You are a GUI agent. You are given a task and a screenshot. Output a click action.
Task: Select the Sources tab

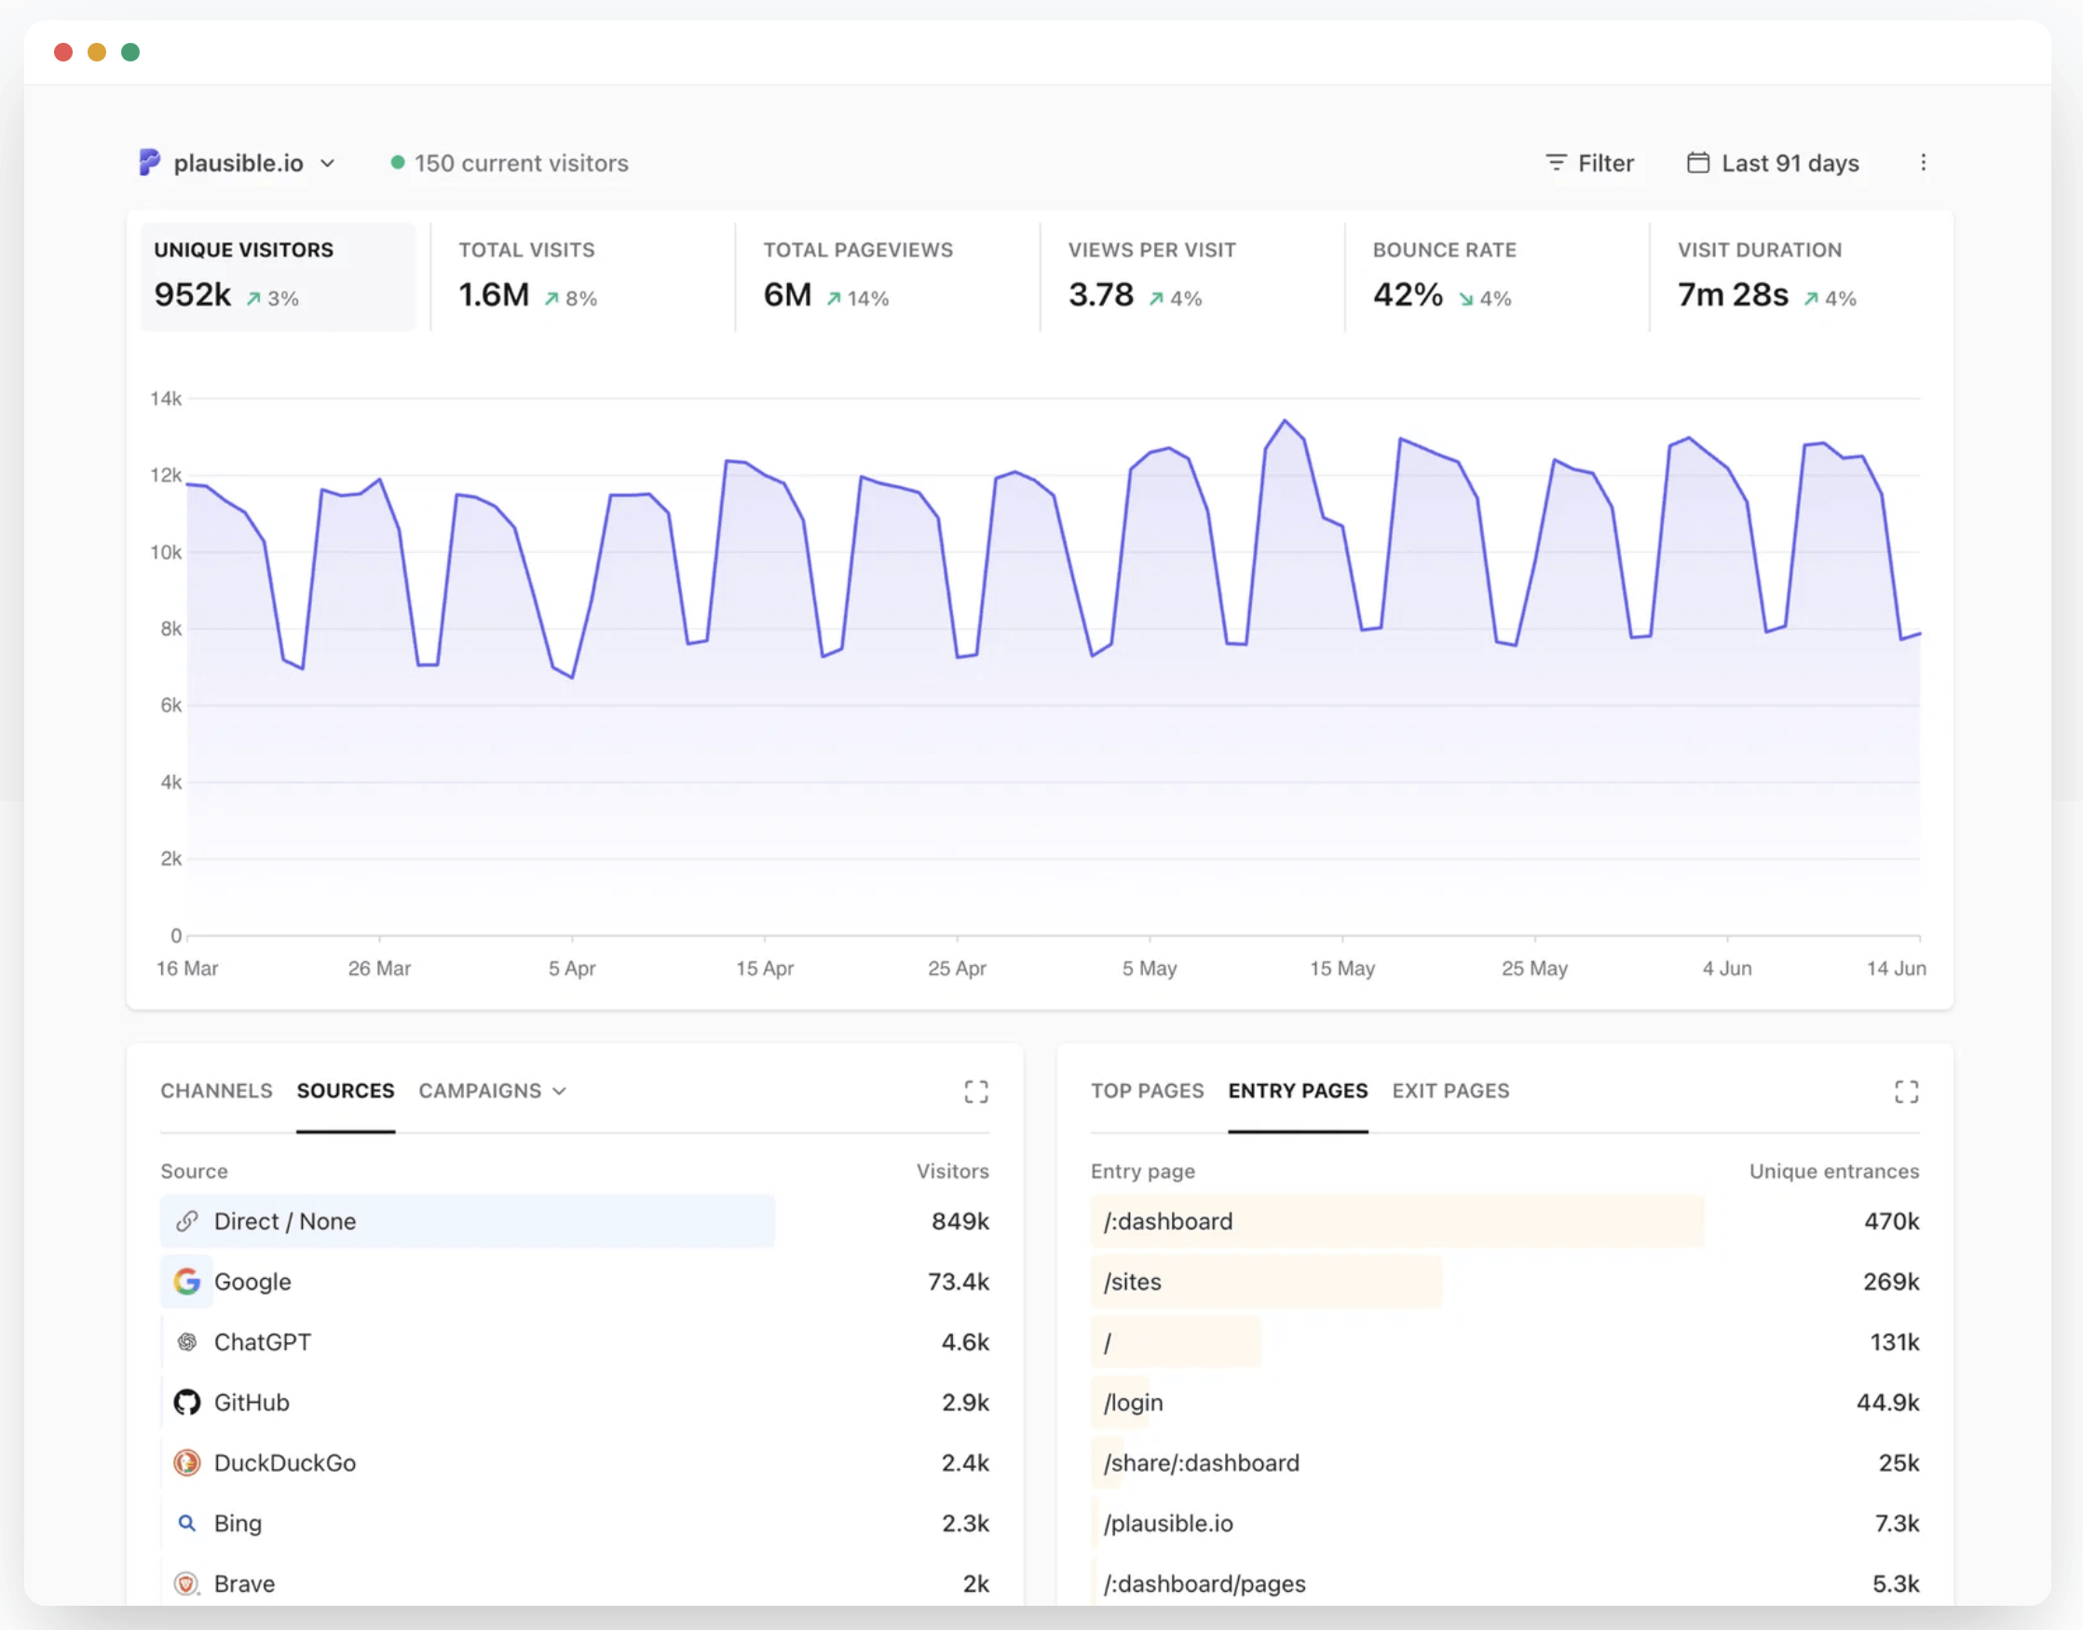coord(346,1091)
